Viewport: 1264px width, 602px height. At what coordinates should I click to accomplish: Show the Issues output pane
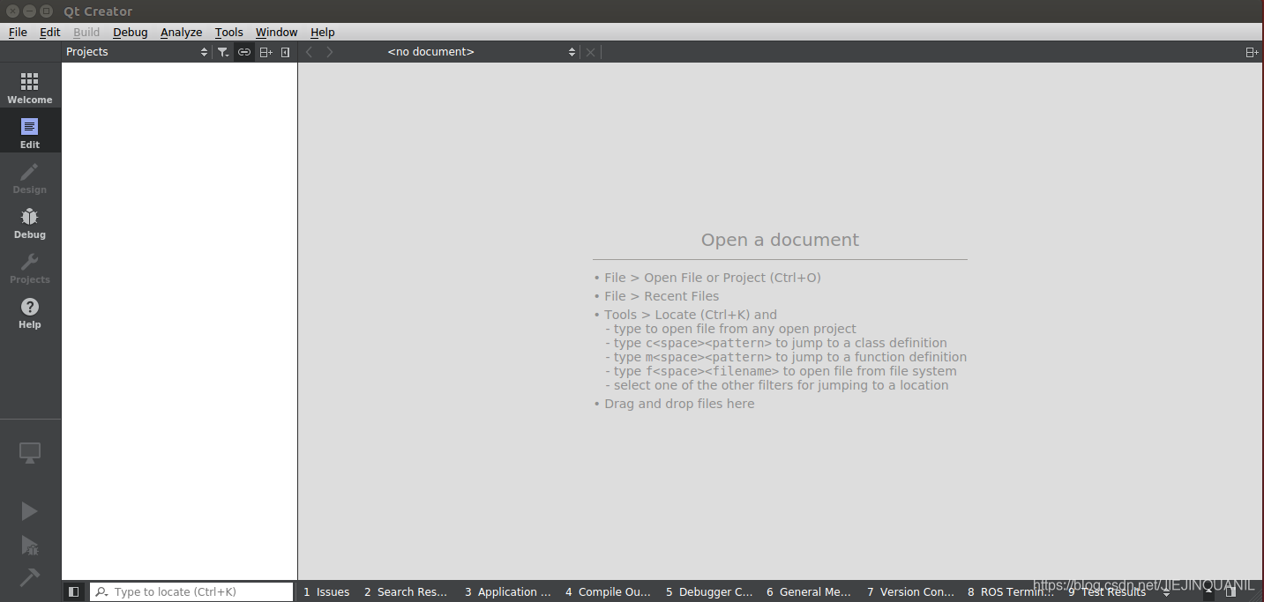326,592
